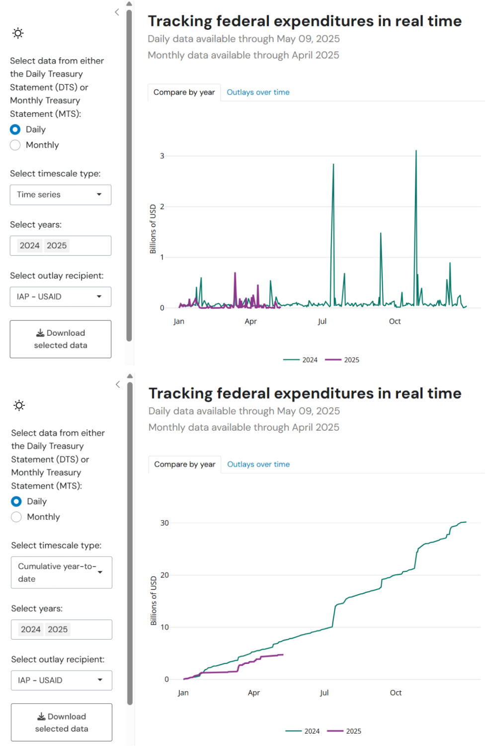Image resolution: width=490 pixels, height=746 pixels.
Task: Click the download icon below the Time series dropdown
Action: 40,333
